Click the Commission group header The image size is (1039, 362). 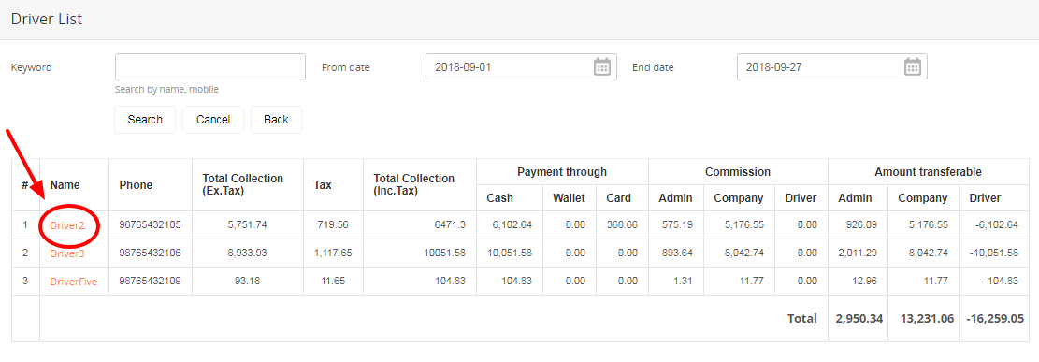tap(738, 172)
